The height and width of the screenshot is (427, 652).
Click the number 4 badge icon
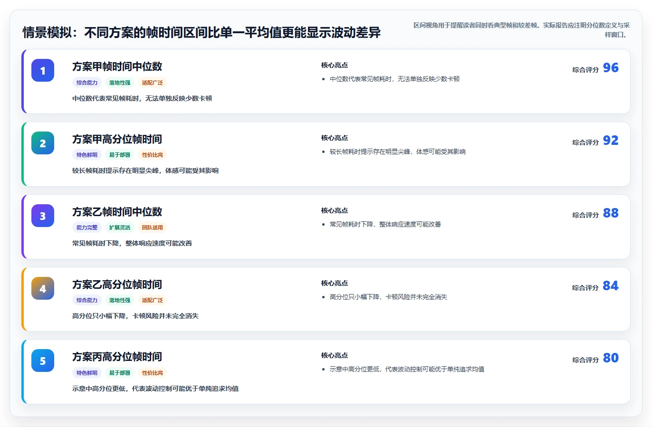click(x=43, y=288)
